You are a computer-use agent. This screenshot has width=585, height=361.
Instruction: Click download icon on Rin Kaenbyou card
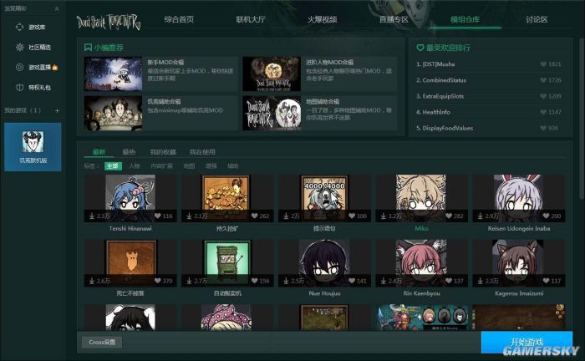(383, 281)
